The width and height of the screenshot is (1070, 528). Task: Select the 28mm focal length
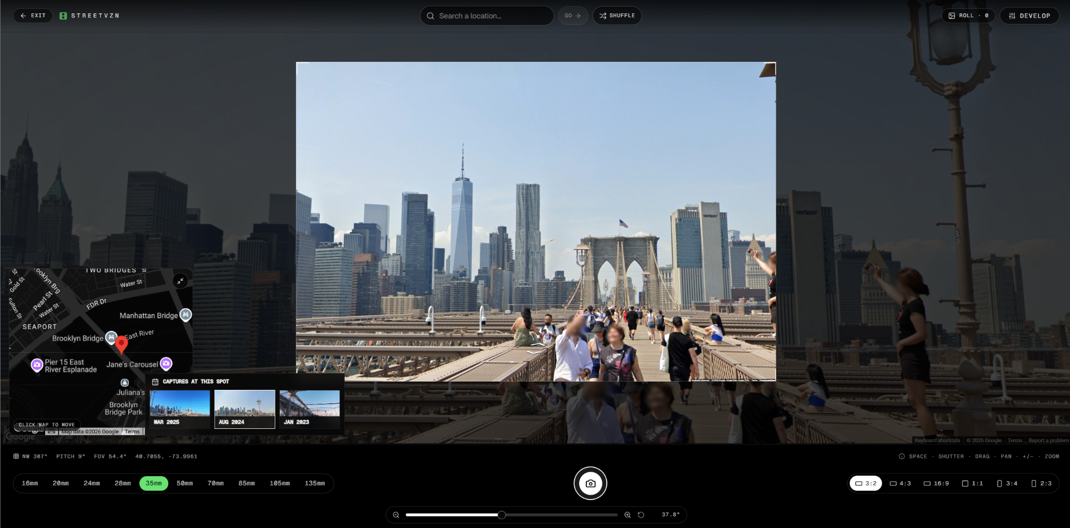[x=123, y=483]
